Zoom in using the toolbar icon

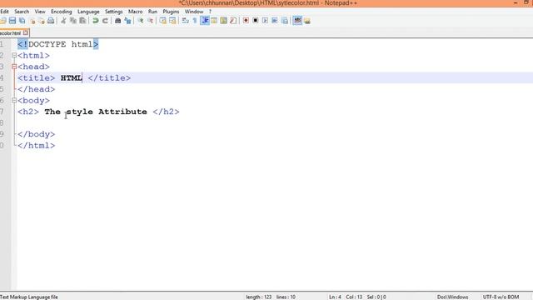[x=141, y=21]
